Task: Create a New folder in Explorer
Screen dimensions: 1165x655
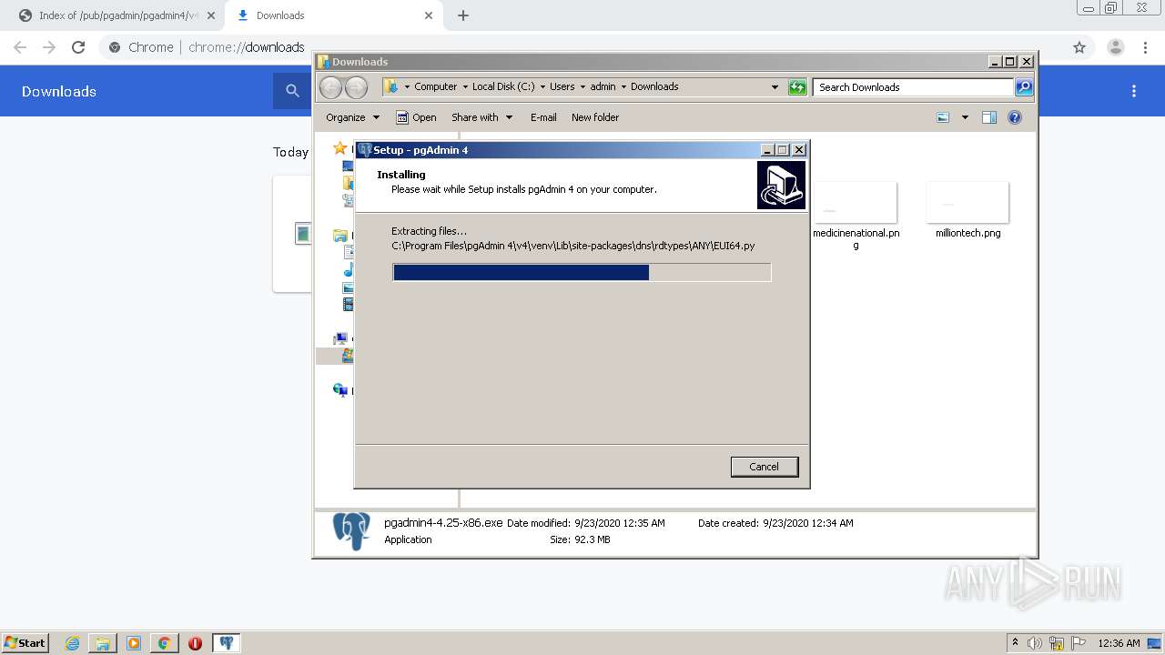Action: pyautogui.click(x=595, y=117)
